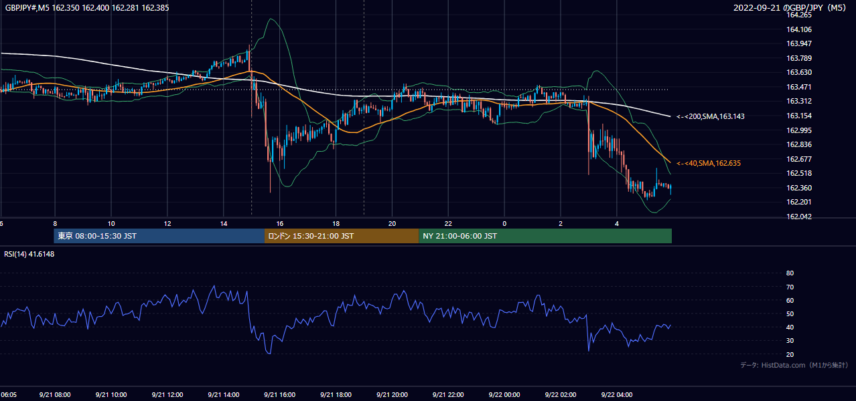Click price axis value 163.789
Screen dimensions: 856x401
[799, 58]
